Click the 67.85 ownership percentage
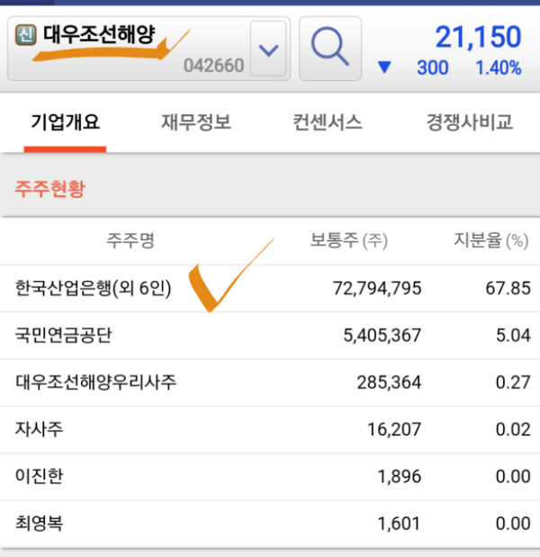The image size is (540, 557). [508, 288]
